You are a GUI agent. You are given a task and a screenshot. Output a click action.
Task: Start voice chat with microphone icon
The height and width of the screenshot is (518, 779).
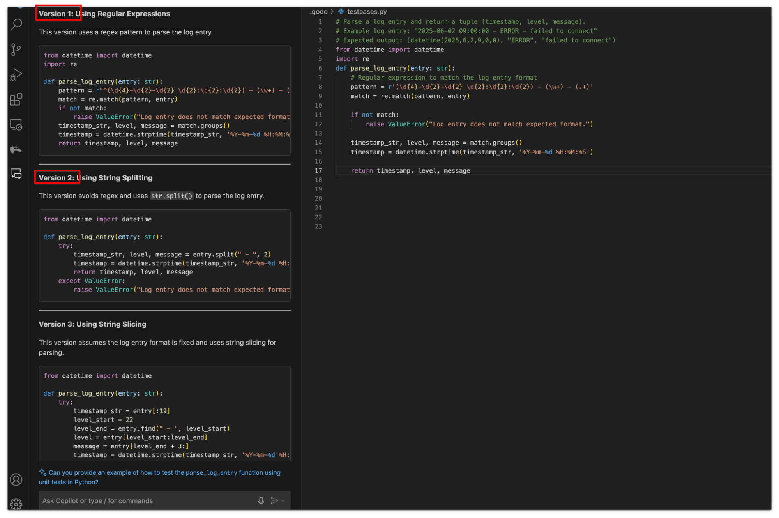pos(261,500)
